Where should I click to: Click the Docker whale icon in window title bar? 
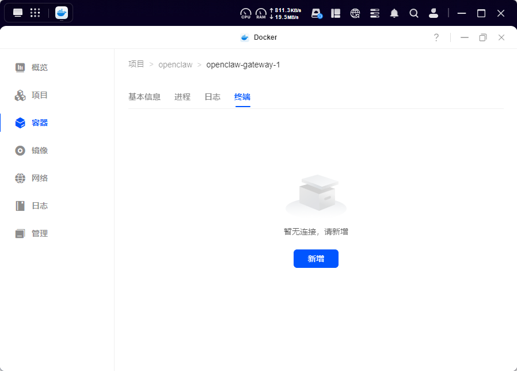coord(244,37)
